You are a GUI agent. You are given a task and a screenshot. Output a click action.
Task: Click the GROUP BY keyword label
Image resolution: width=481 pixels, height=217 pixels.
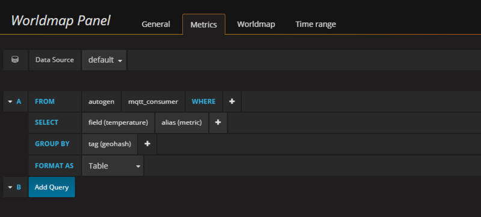coord(52,144)
